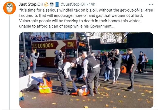Click the balance scales emoji in name
The height and width of the screenshot is (110, 158).
coord(46,4)
